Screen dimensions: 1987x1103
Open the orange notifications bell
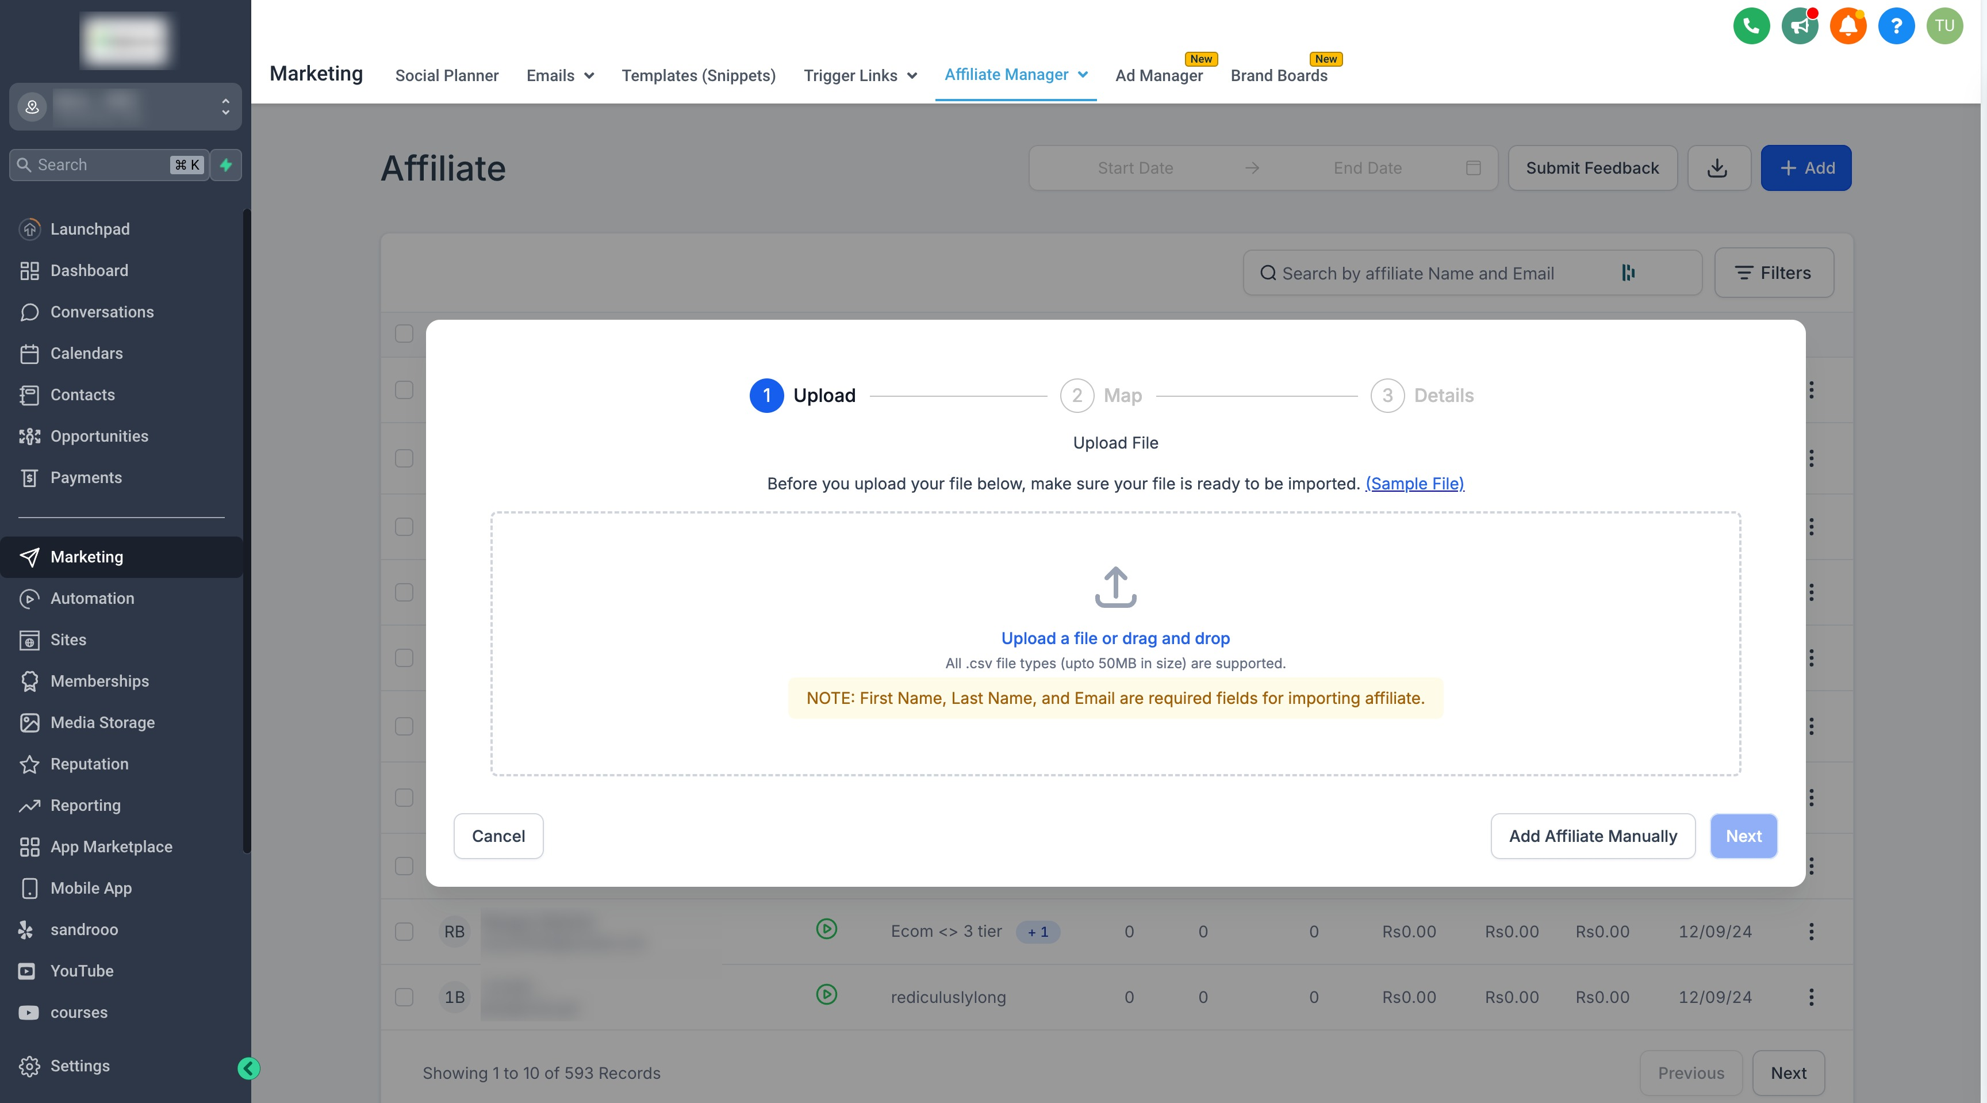click(x=1847, y=26)
